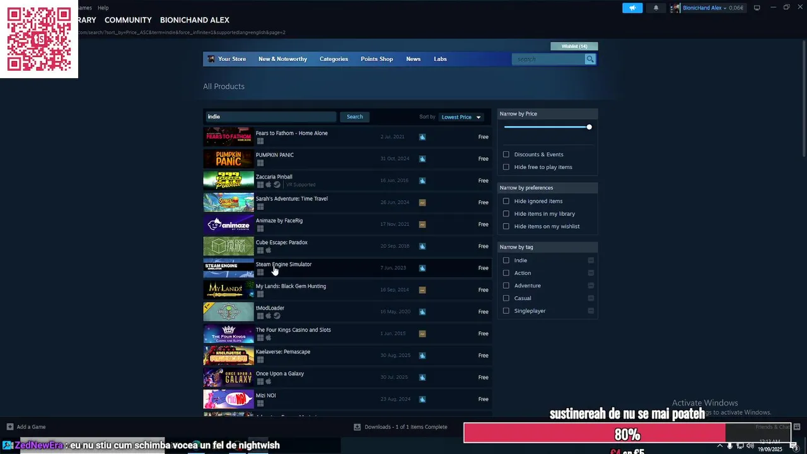Open the notifications bell icon
This screenshot has height=454, width=807.
pos(656,8)
